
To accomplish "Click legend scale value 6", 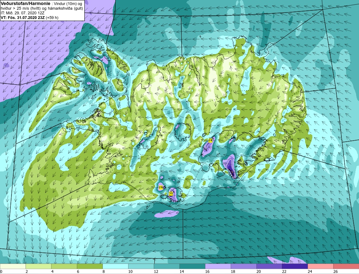I will tap(78, 271).
